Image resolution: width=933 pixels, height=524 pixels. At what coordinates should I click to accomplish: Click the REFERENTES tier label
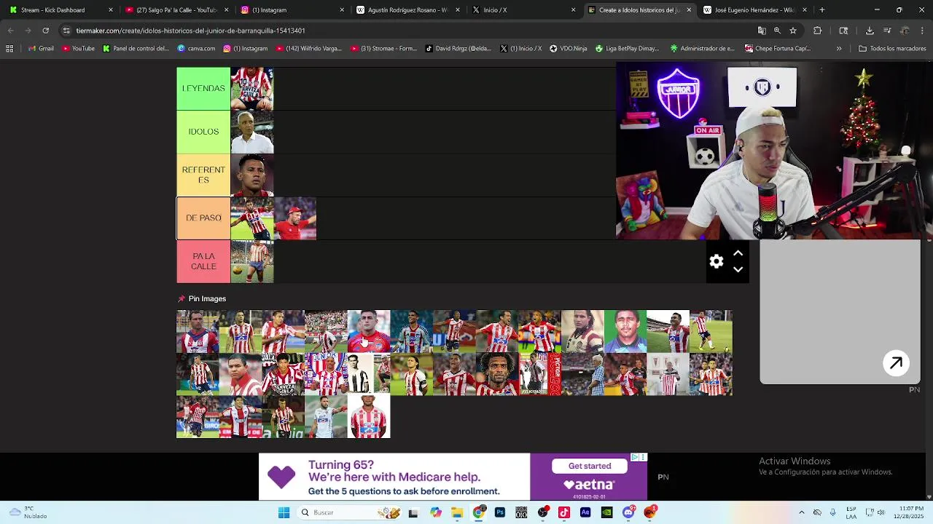pyautogui.click(x=203, y=175)
